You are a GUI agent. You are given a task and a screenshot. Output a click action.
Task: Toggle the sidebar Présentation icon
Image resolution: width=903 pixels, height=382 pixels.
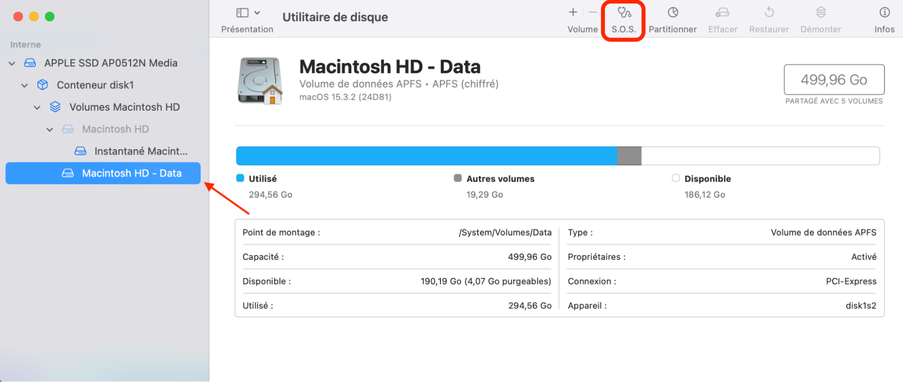(x=243, y=13)
